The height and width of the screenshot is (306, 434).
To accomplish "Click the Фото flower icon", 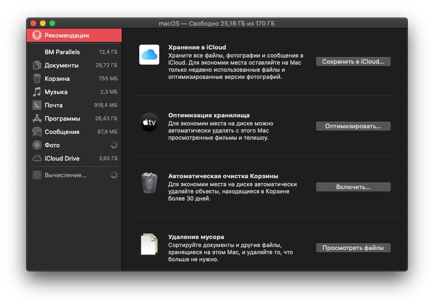I will (x=37, y=145).
